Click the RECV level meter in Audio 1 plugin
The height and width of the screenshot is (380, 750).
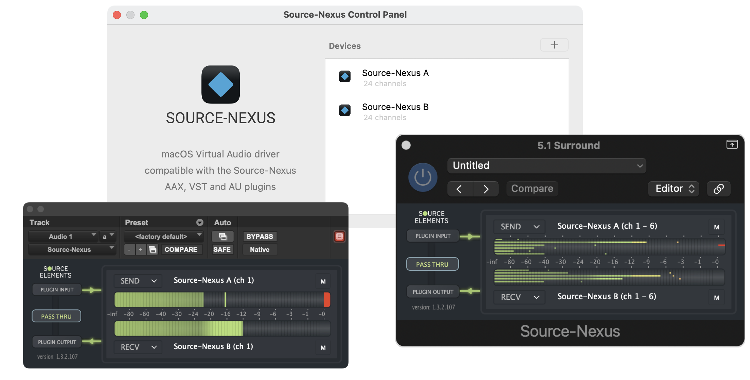[x=222, y=329]
